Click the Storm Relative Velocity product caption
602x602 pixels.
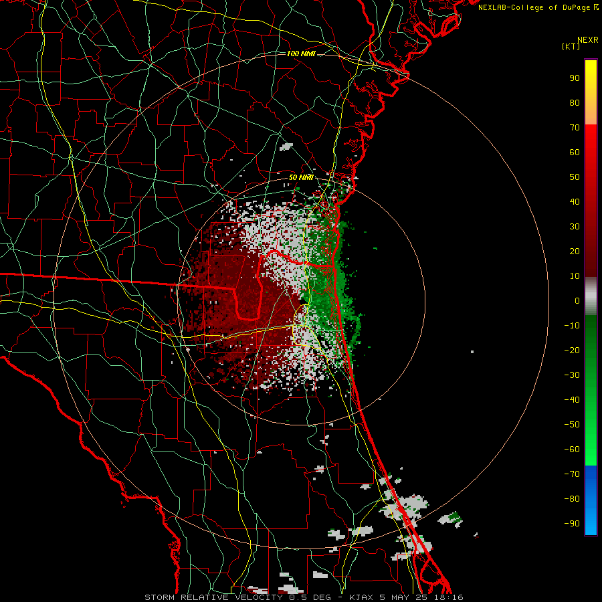[x=303, y=597]
